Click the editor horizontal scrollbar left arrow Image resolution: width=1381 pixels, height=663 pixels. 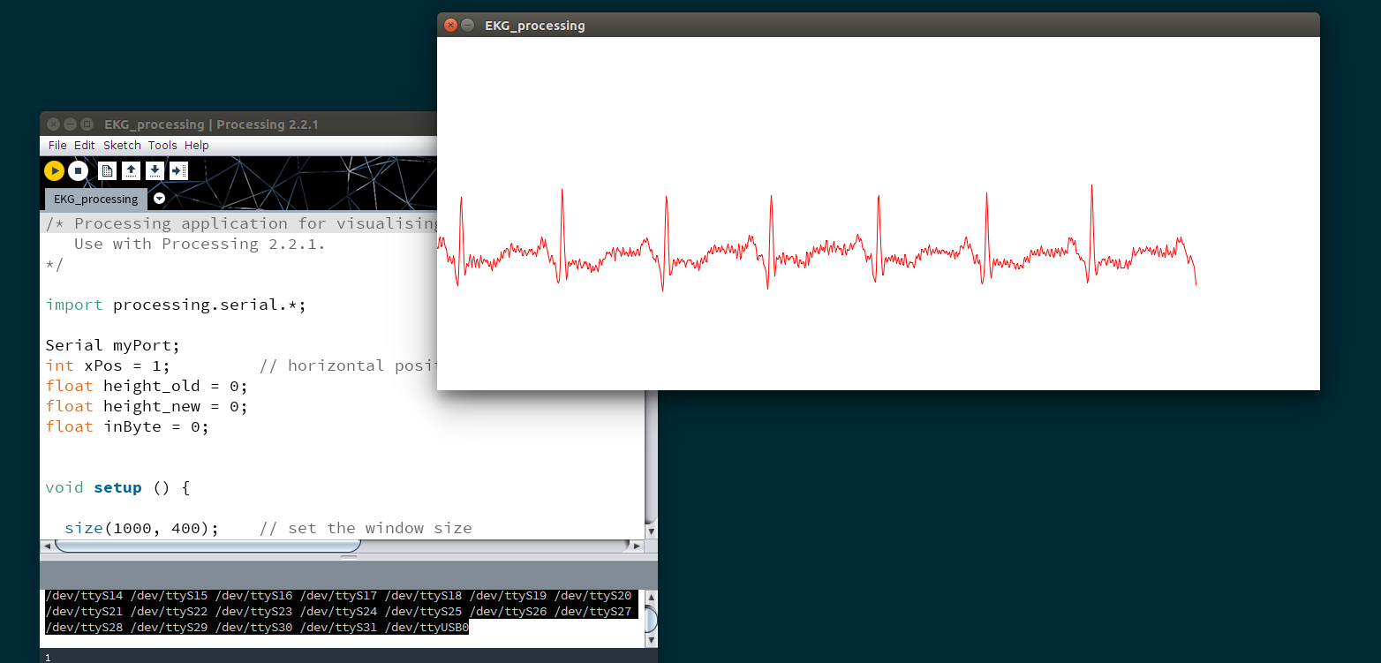(48, 546)
